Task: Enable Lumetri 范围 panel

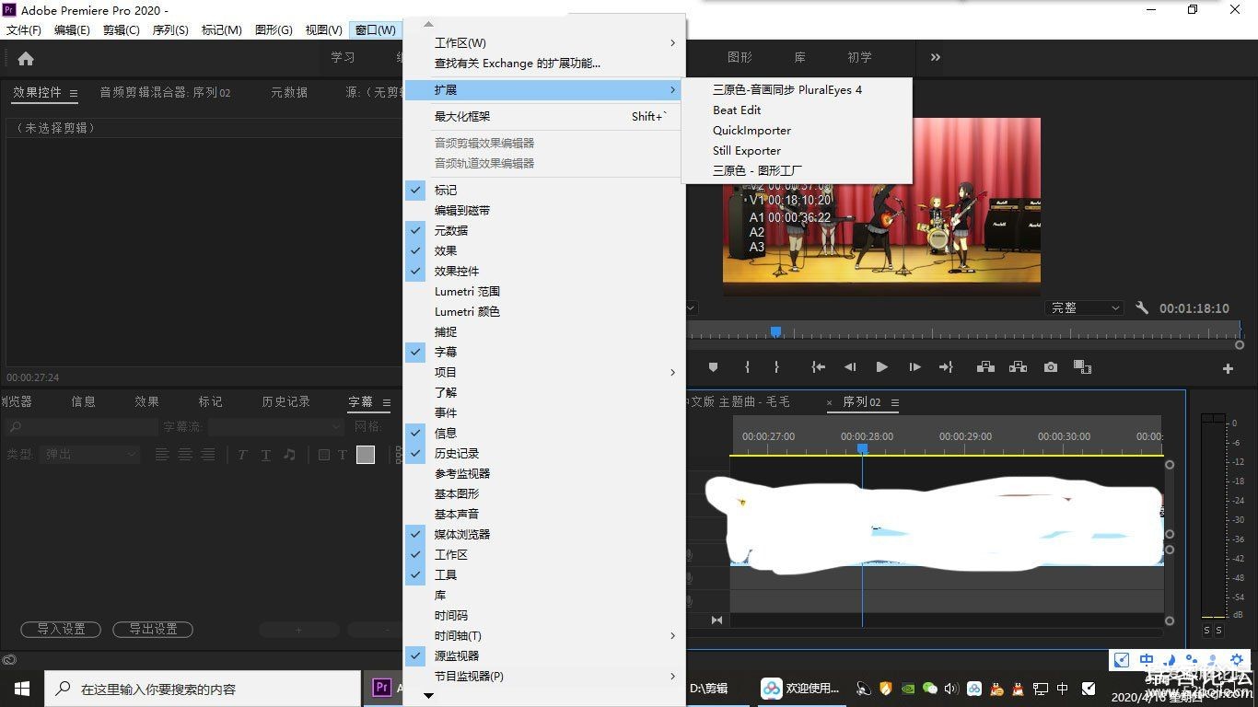Action: pyautogui.click(x=544, y=291)
